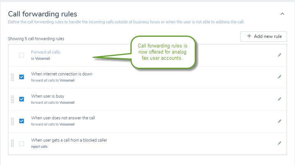Screen dimensions: 295x165
Task: Edit the internet connection down rule
Action: 279,77
